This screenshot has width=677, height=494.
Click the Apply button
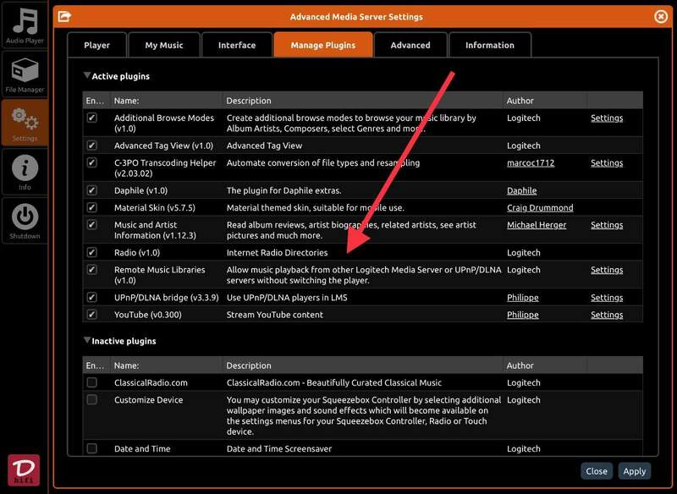(x=634, y=471)
